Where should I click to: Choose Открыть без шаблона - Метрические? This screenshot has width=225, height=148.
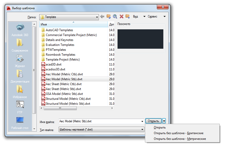click(x=180, y=139)
